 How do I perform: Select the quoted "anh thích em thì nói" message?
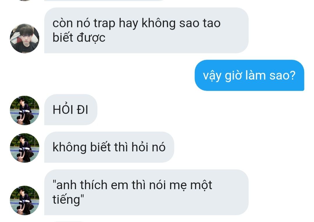point(146,192)
